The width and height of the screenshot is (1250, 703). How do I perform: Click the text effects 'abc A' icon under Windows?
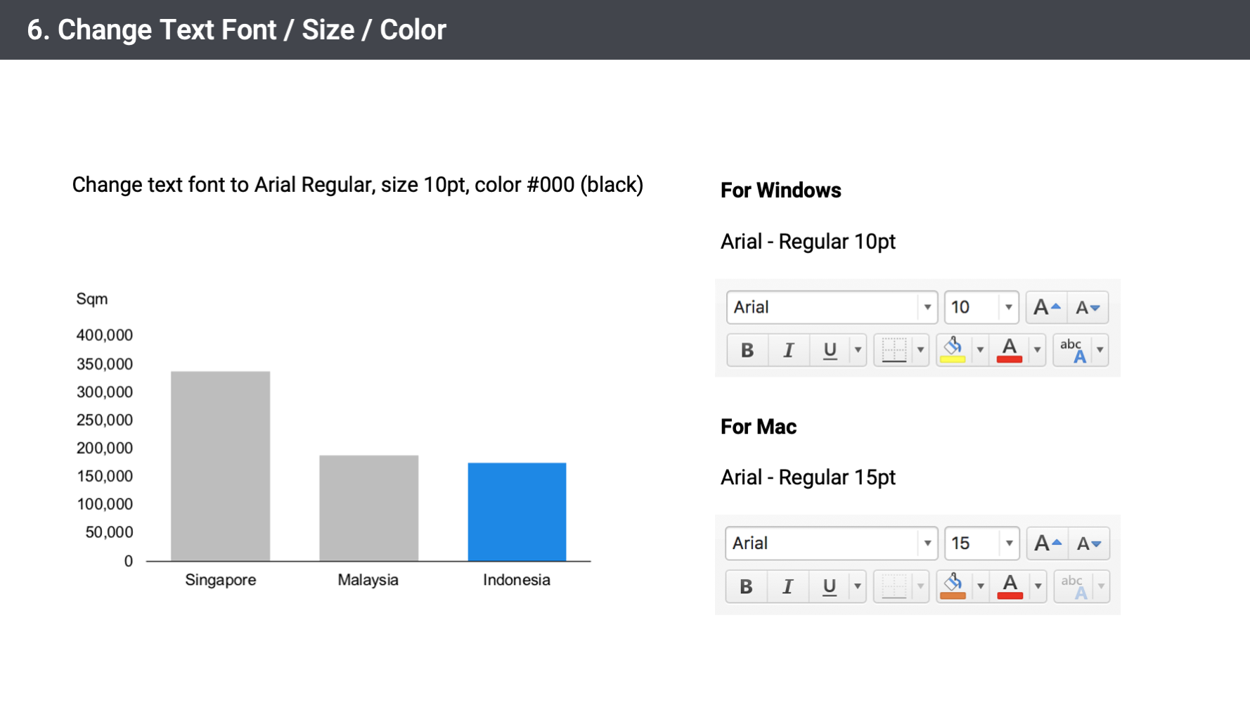(1073, 349)
